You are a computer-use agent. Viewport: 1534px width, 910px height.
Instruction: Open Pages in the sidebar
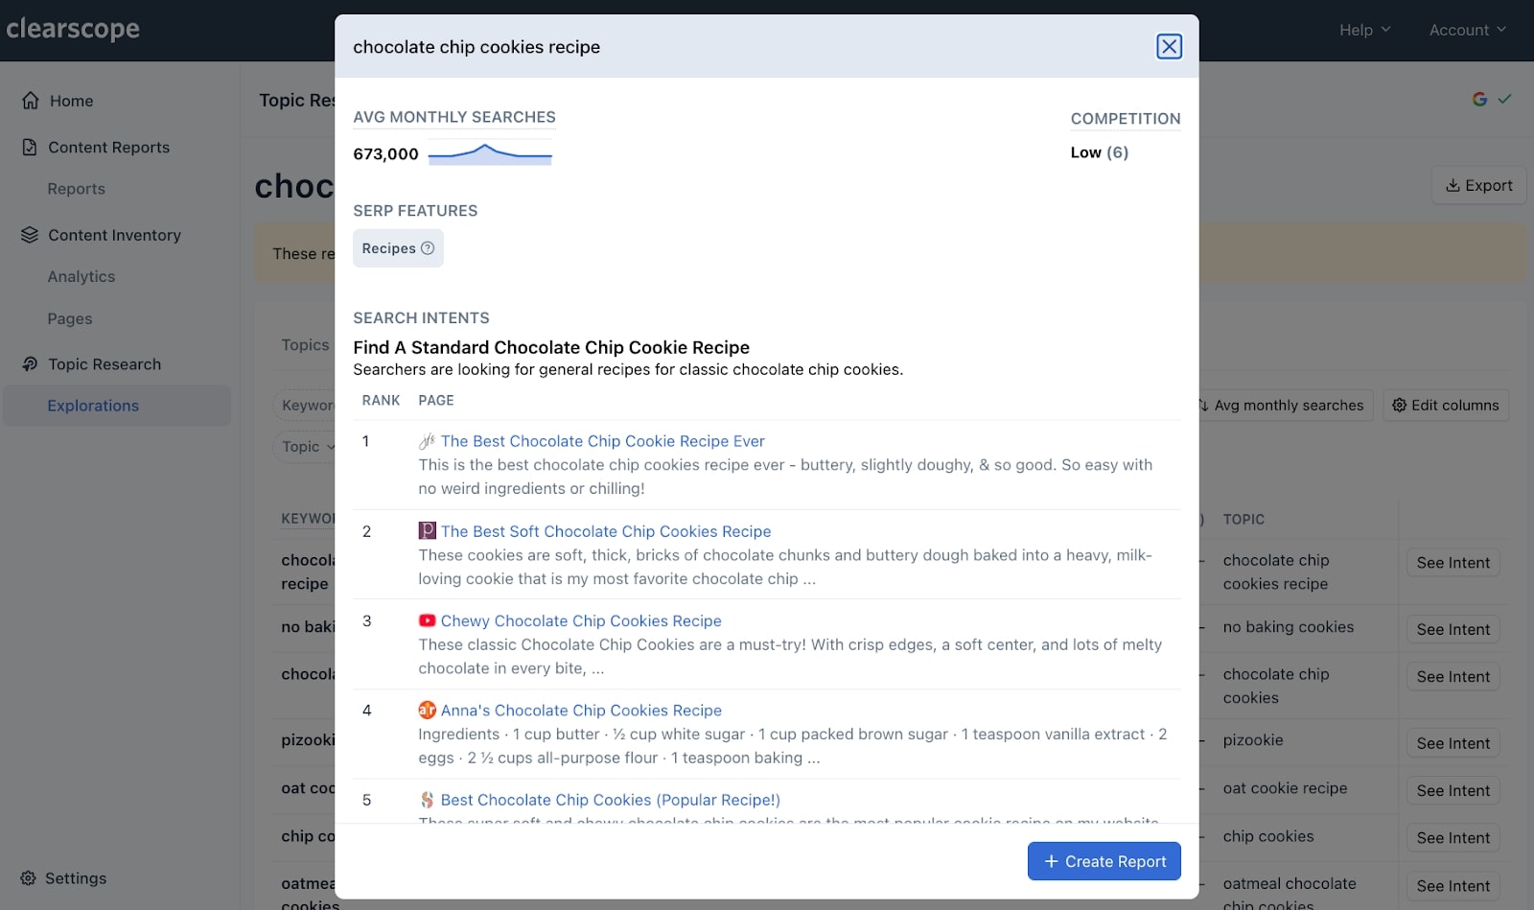(x=70, y=318)
